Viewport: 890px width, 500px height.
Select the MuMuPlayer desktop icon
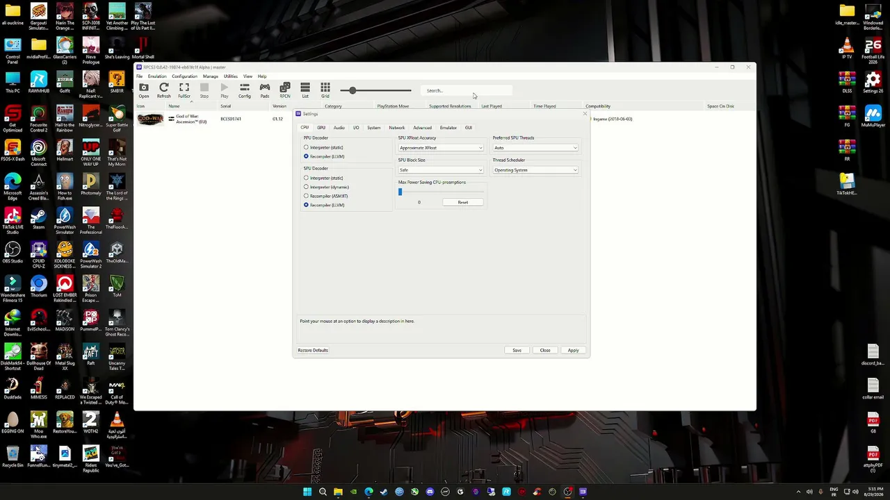(x=873, y=116)
